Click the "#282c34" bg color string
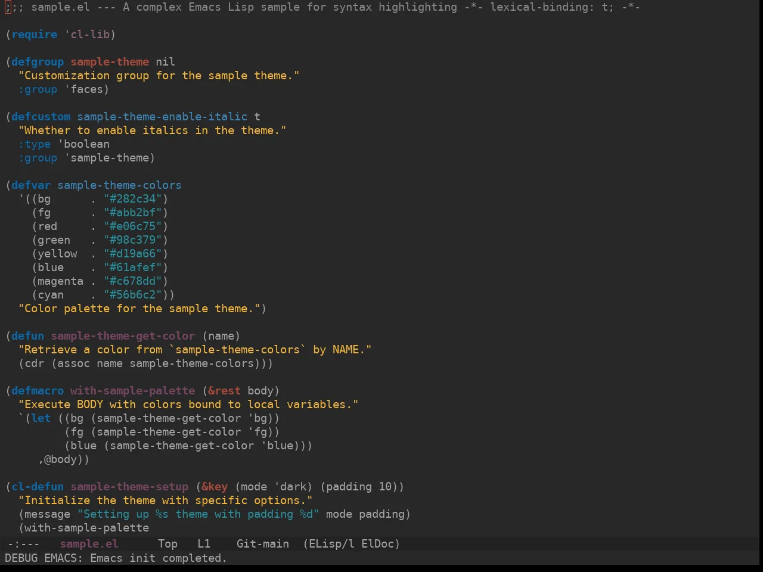Viewport: 763px width, 572px height. 133,198
